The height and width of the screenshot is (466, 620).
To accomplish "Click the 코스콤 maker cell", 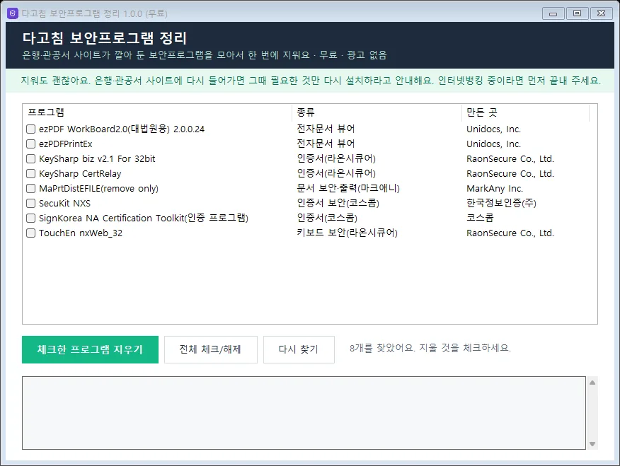I will tap(480, 218).
